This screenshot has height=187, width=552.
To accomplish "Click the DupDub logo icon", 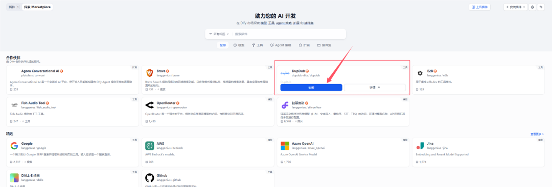I will coord(285,73).
